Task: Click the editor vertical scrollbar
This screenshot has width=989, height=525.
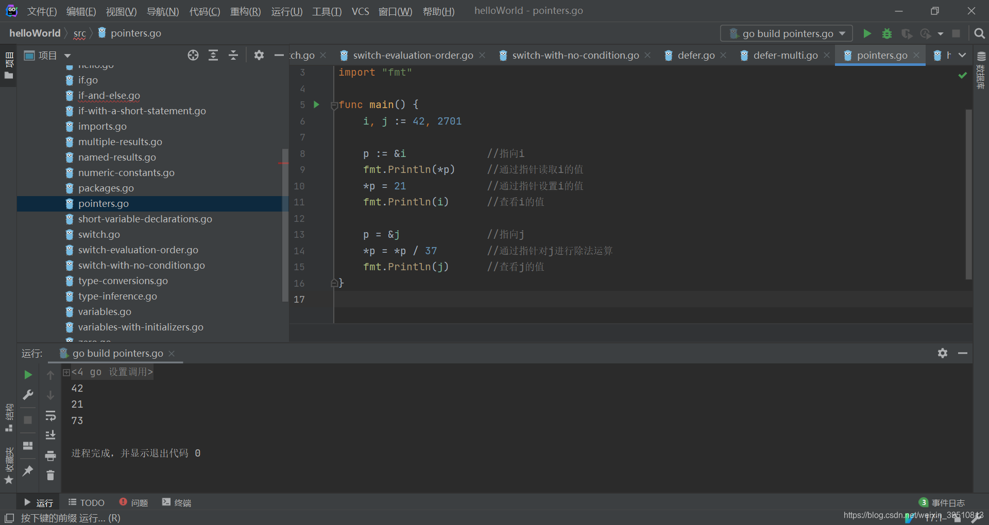Action: pos(968,194)
